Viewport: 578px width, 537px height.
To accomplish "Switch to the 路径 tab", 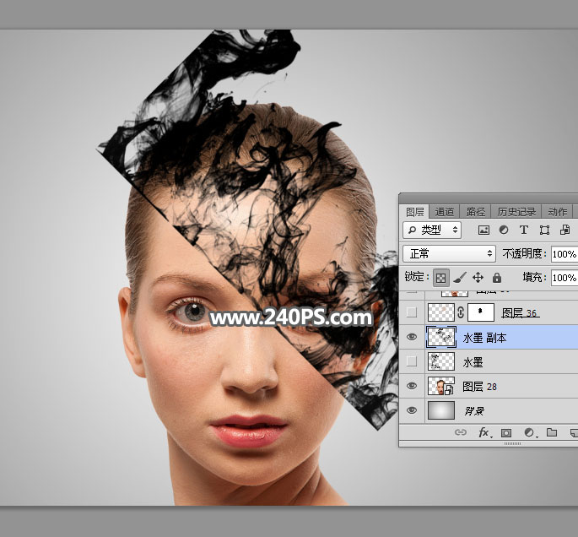I will (x=476, y=212).
